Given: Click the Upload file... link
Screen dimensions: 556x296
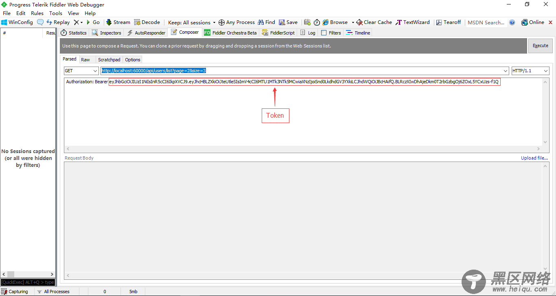Looking at the screenshot, I should [x=534, y=158].
